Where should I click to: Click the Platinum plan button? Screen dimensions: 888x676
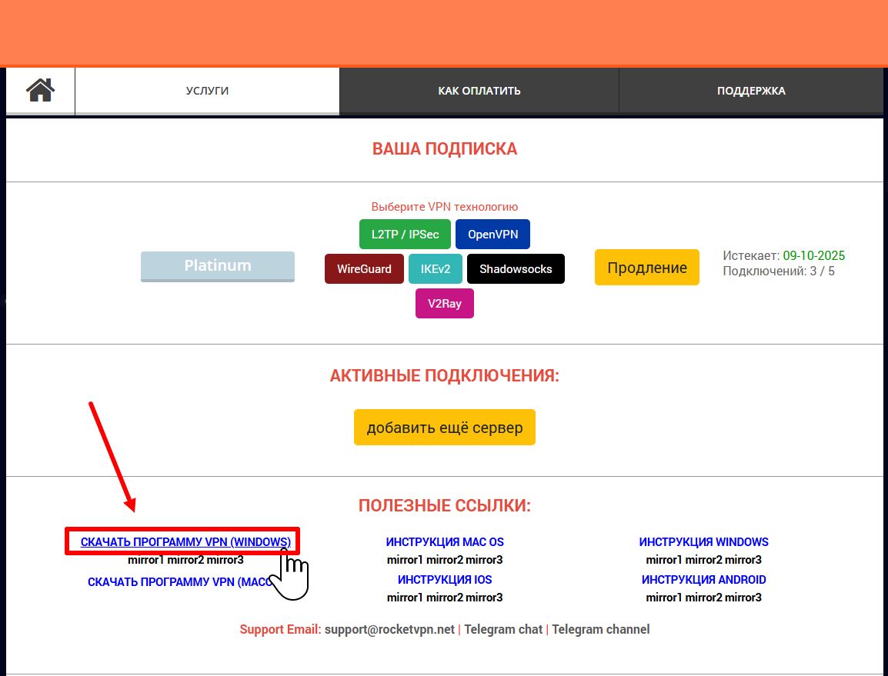tap(217, 266)
